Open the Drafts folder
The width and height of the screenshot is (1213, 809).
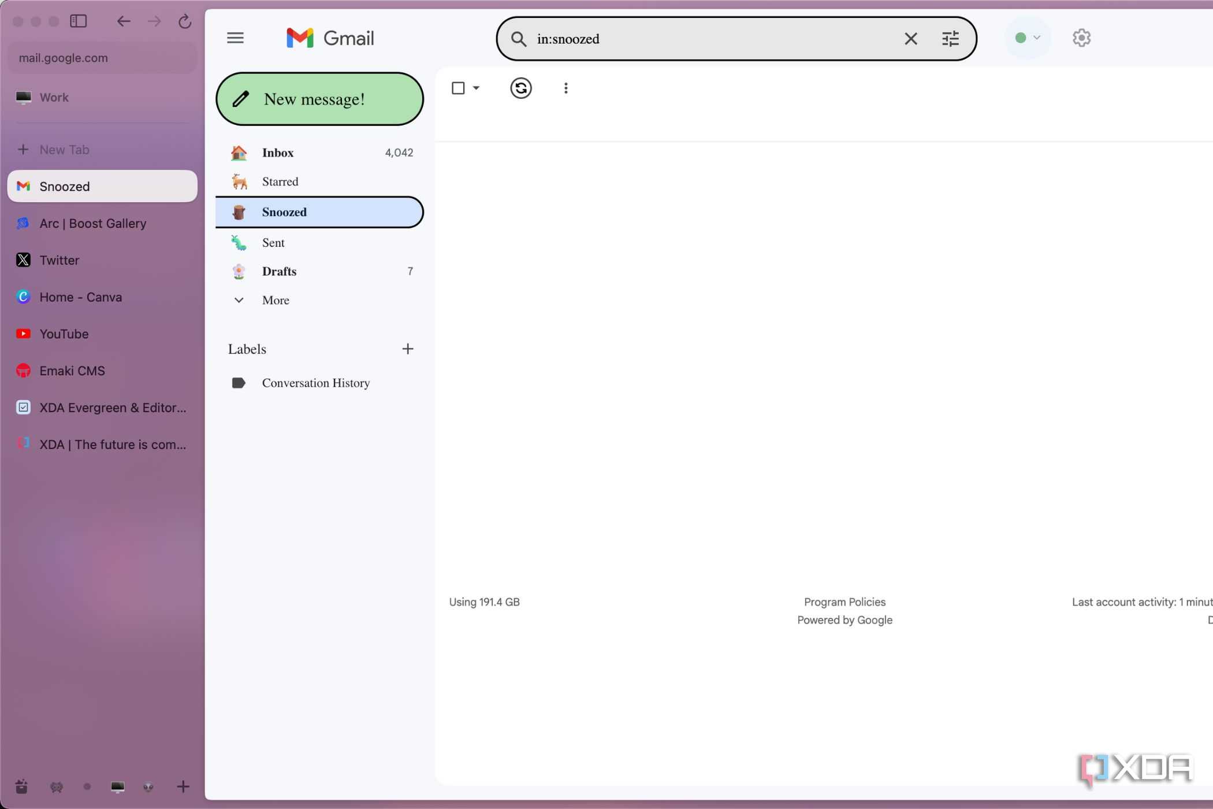[x=319, y=272]
